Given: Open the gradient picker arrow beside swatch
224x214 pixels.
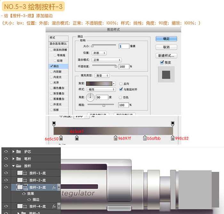Looking at the screenshot, I should [114, 83].
